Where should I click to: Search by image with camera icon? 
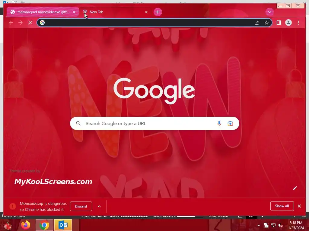(x=230, y=123)
